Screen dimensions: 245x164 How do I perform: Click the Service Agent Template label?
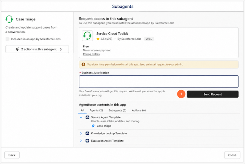pos(106,117)
